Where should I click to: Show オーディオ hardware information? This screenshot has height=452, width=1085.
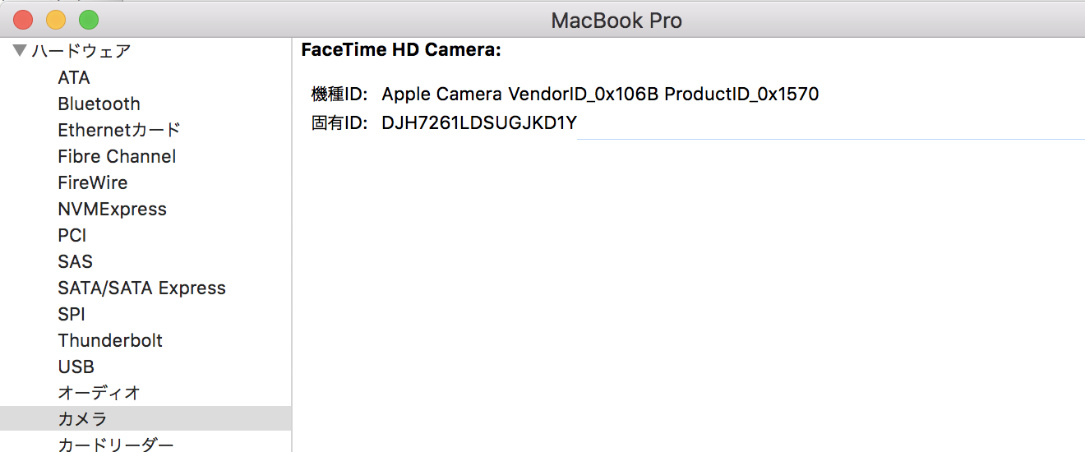click(x=99, y=393)
